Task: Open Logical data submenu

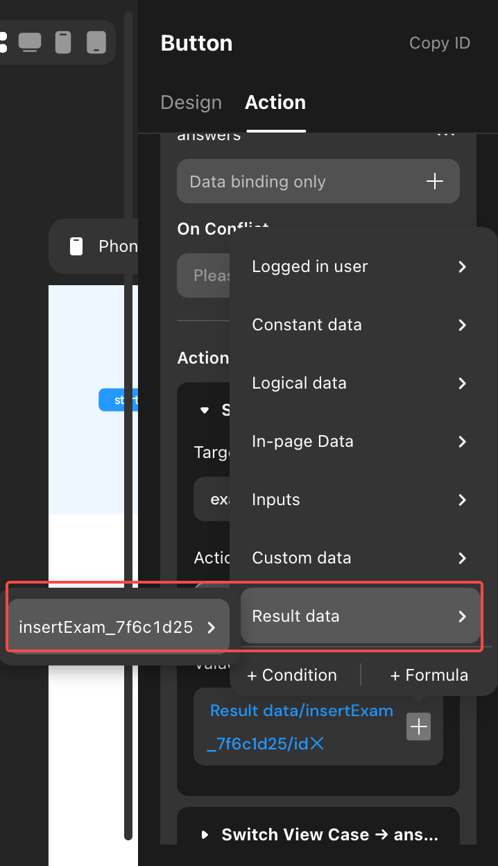Action: coord(360,383)
